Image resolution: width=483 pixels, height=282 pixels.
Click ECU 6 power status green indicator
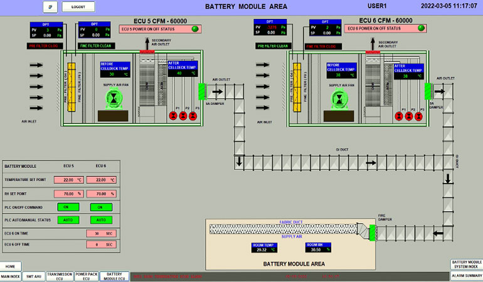[x=421, y=28]
